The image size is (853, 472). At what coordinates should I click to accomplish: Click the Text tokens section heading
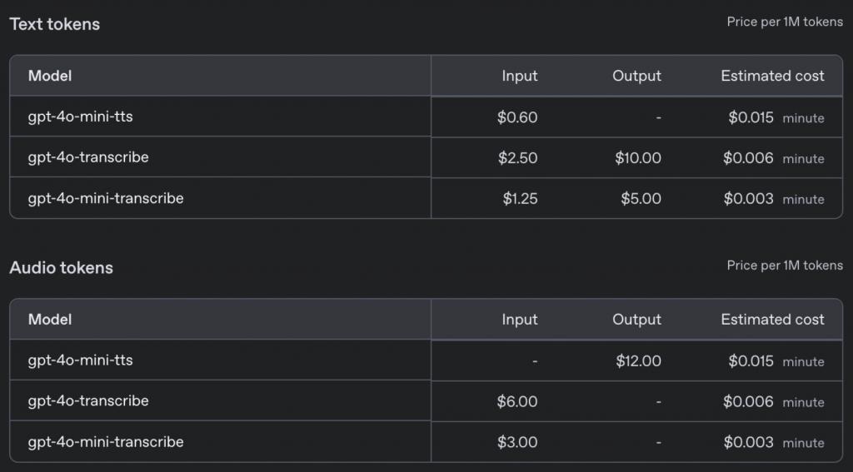(54, 24)
